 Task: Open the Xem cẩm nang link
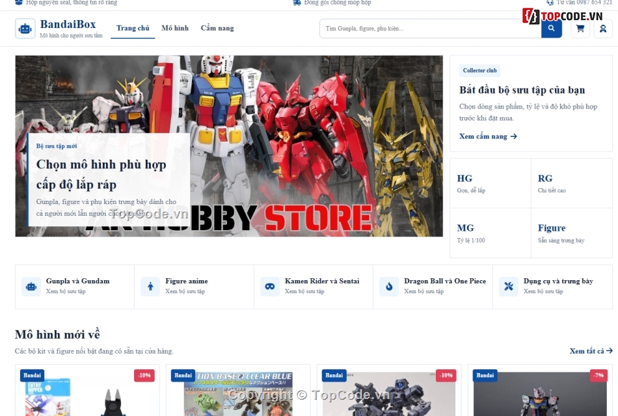(488, 136)
